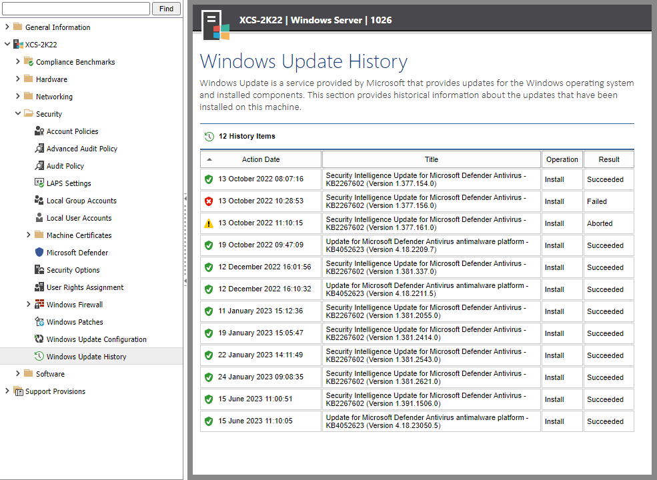Expand the Support Provisions node
Screen dimensions: 657x480
[x=7, y=391]
